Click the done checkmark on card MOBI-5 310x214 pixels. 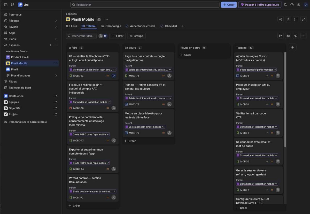tap(267, 133)
